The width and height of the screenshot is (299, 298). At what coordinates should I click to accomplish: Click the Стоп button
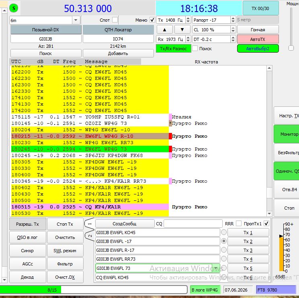point(287,208)
